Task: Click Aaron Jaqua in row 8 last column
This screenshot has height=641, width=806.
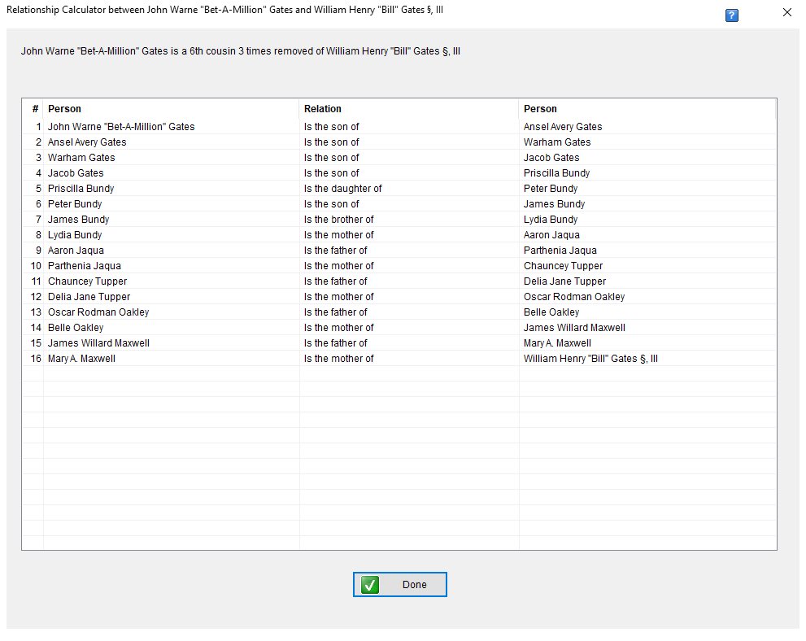Action: (x=551, y=234)
